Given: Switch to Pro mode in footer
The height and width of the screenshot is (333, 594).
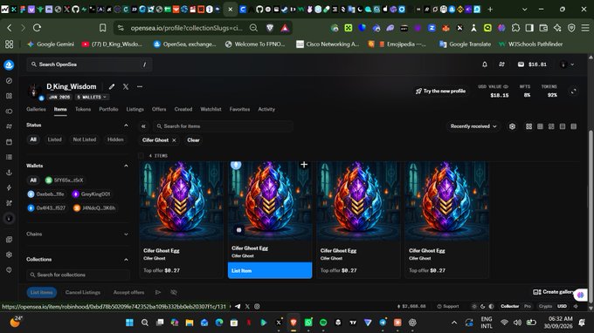Looking at the screenshot, I should [528, 306].
